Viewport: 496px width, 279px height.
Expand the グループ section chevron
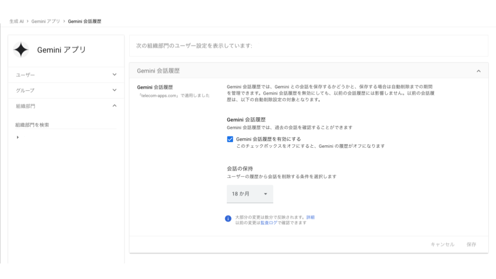(x=114, y=90)
